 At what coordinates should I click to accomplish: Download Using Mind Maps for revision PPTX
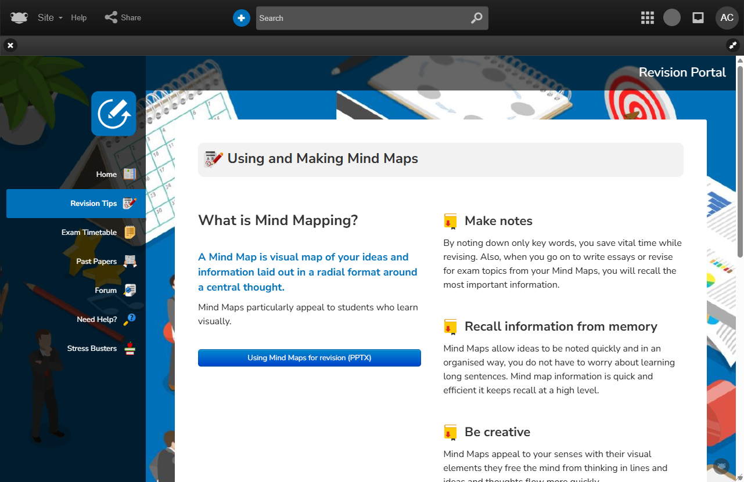coord(309,358)
